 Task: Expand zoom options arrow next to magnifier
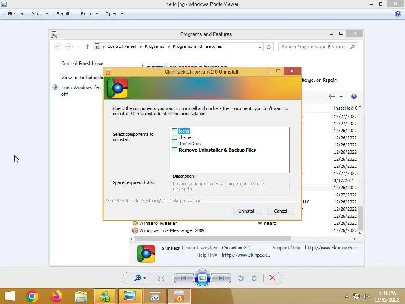pyautogui.click(x=144, y=278)
